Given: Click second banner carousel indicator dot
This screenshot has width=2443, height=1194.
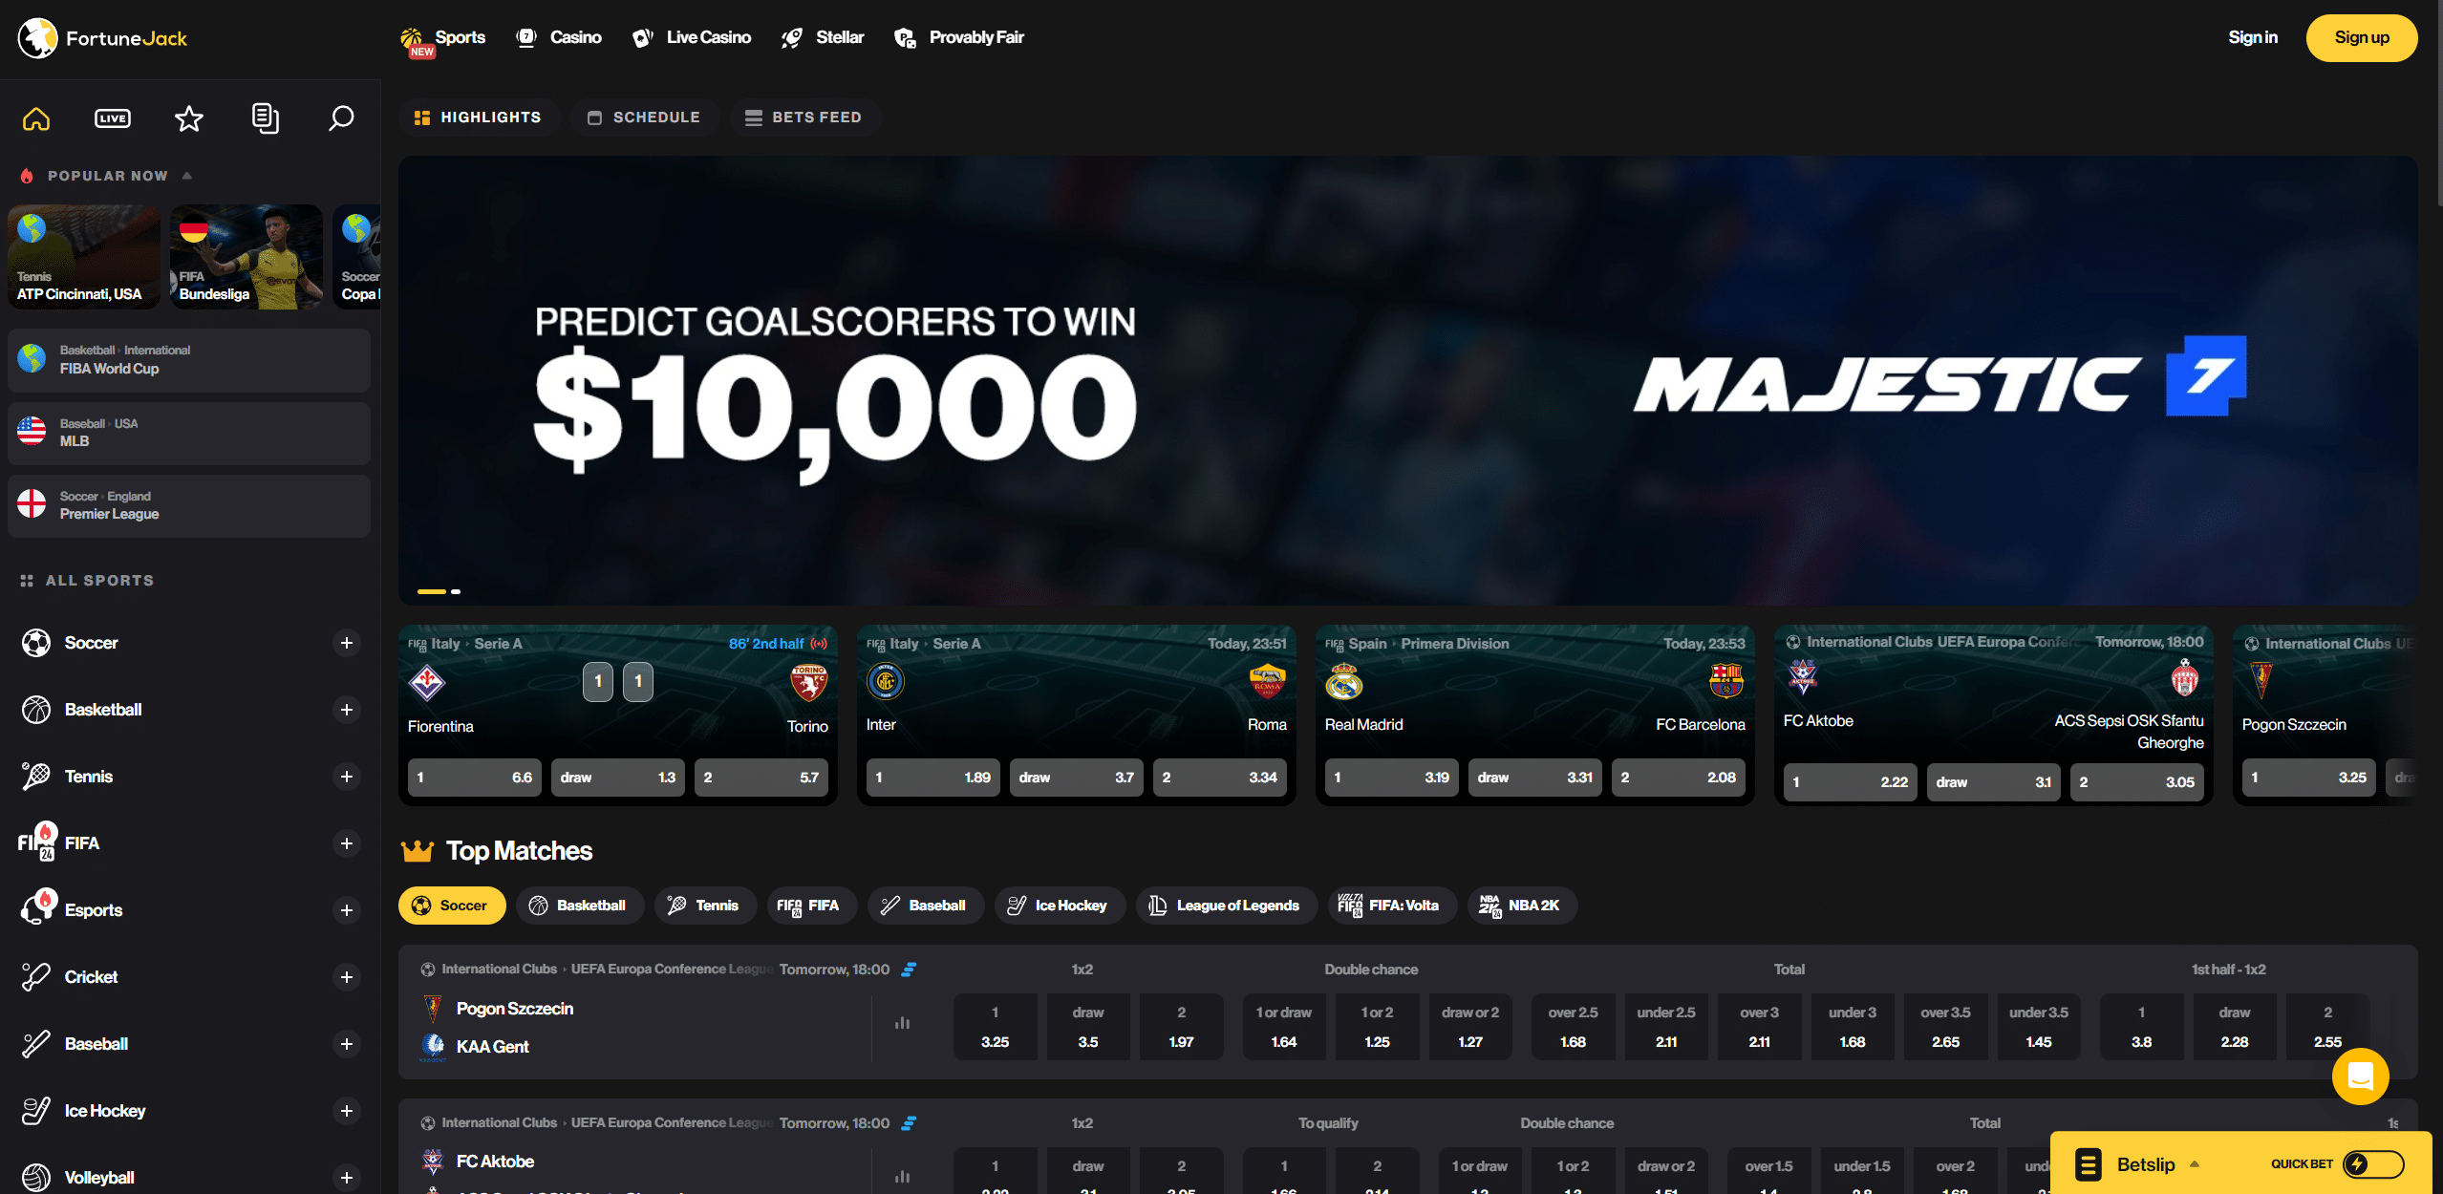Looking at the screenshot, I should coord(457,592).
